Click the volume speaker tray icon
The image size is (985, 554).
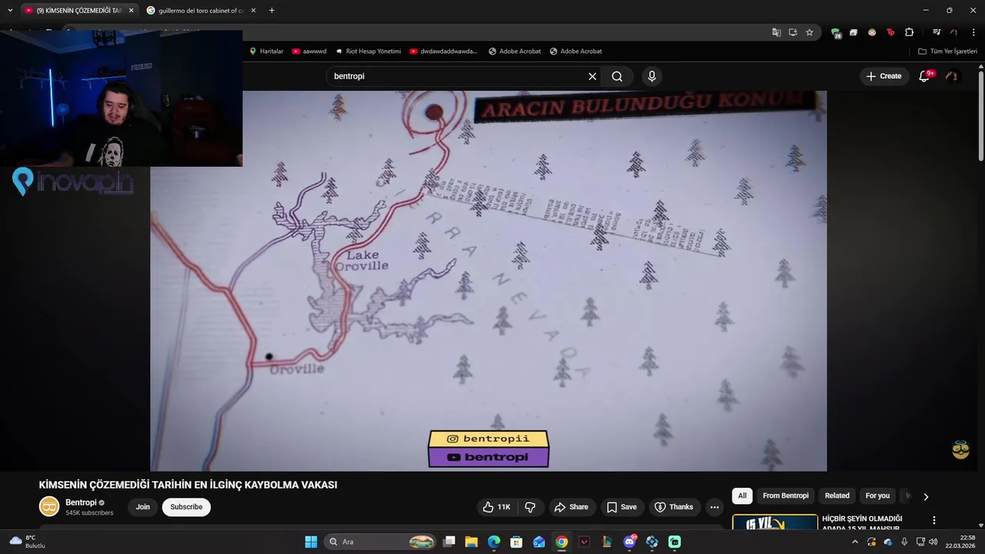[933, 542]
